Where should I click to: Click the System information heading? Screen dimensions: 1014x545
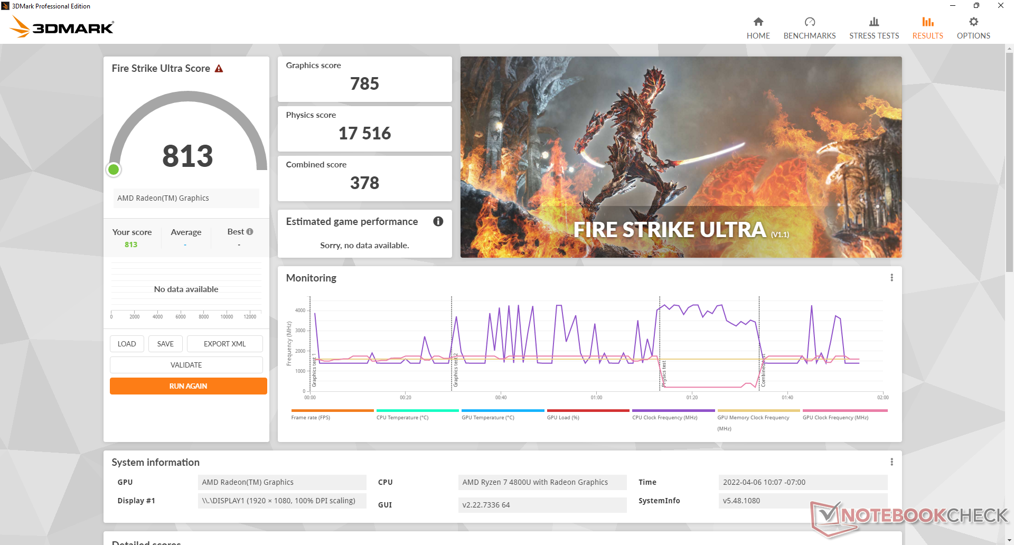(155, 462)
